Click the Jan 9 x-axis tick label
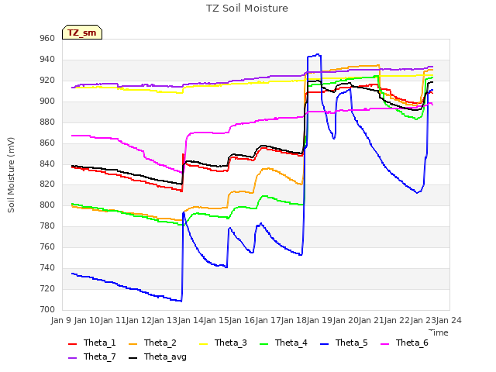 pyautogui.click(x=61, y=320)
